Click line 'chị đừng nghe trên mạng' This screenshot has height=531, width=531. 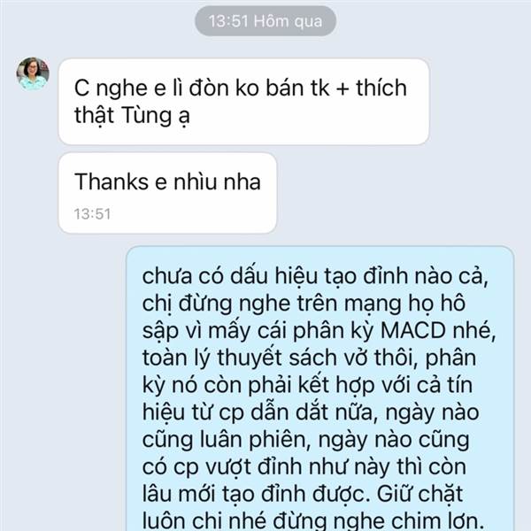[304, 304]
